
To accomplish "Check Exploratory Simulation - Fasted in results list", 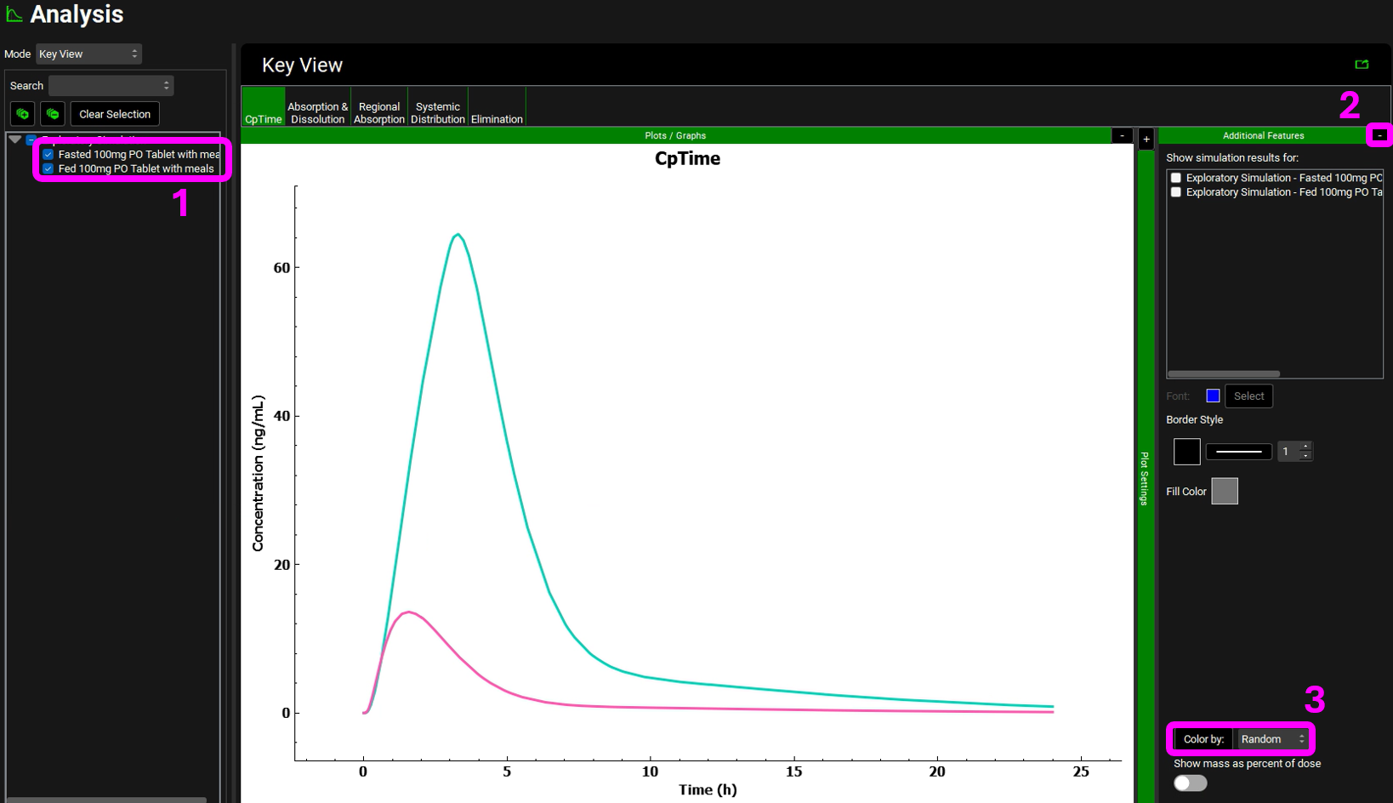I will [1176, 179].
